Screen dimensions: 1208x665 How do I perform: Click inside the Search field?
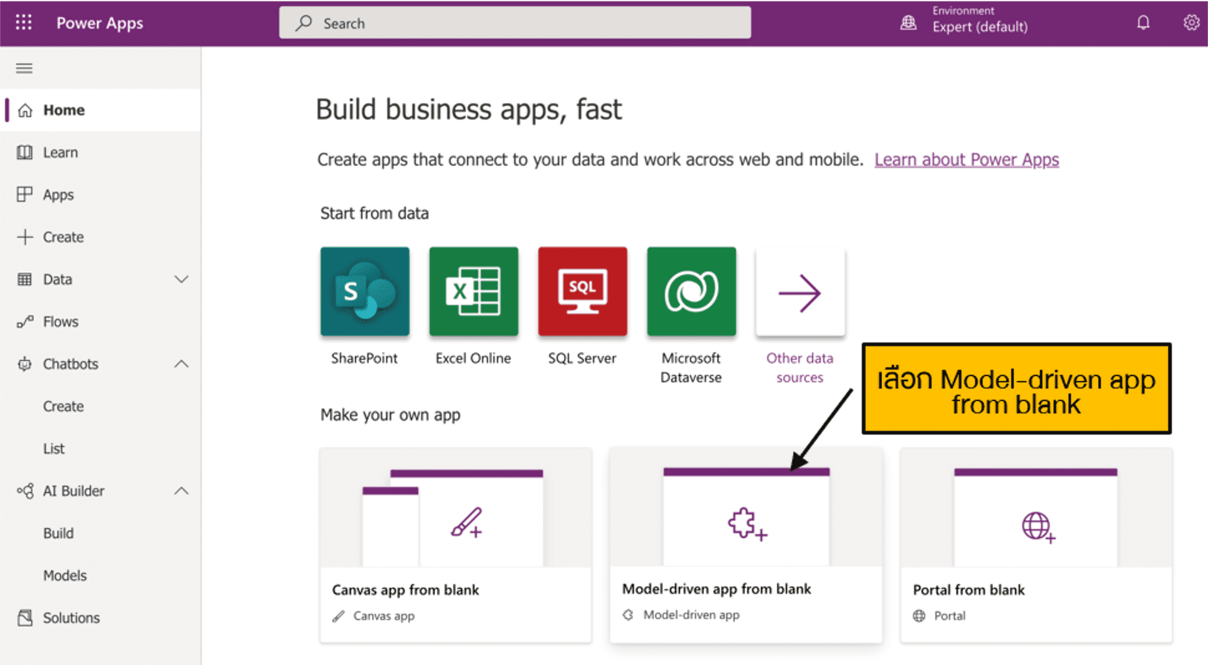tap(515, 22)
